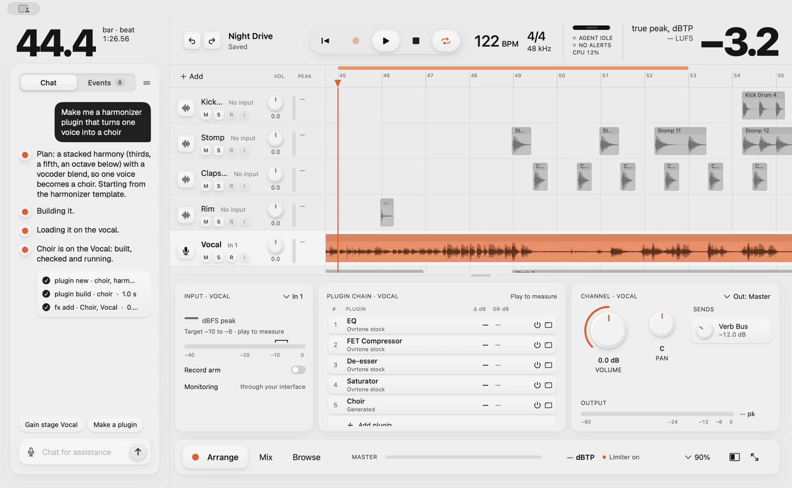The image size is (792, 488).
Task: Click the chat microphone dictation icon
Action: click(x=31, y=452)
